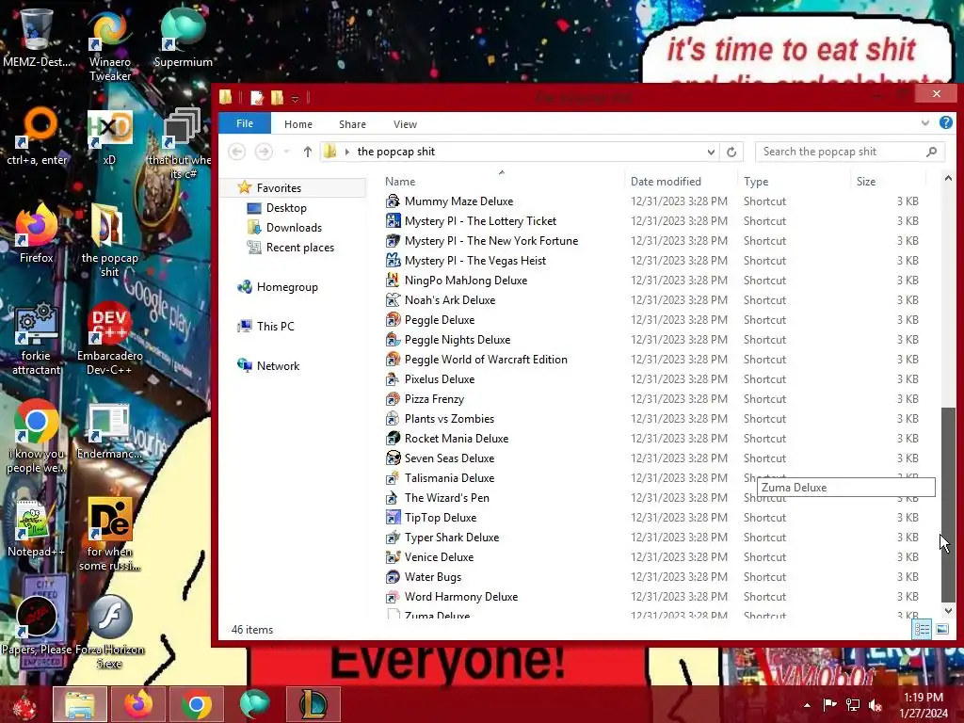Expand the ribbon with the chevron

(x=924, y=123)
